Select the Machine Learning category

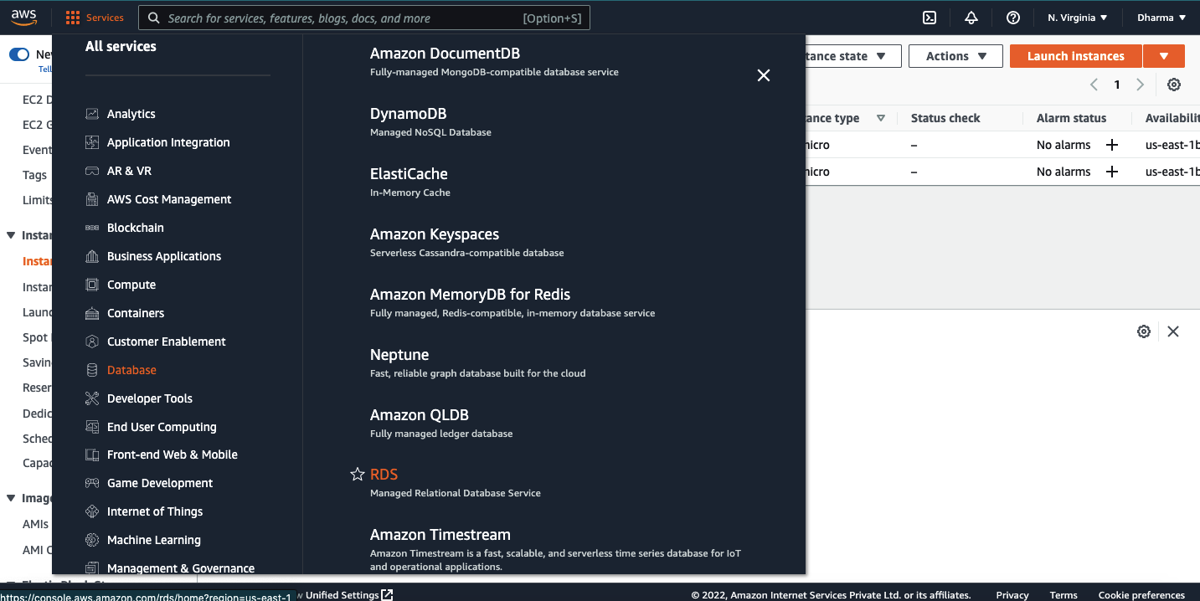[x=154, y=540]
